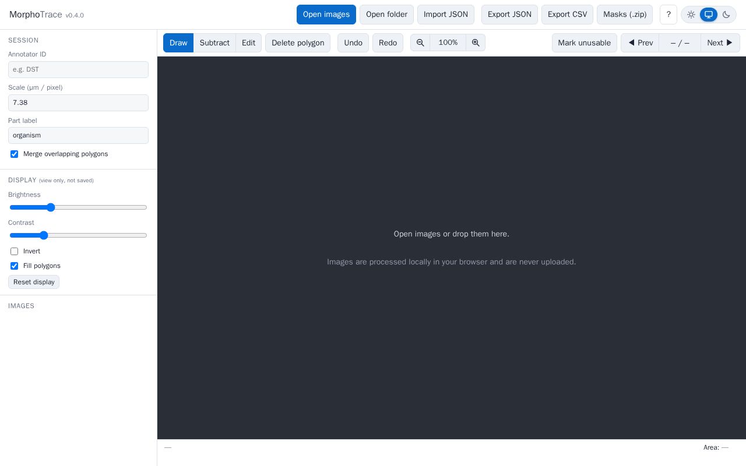This screenshot has height=466, width=746.
Task: Switch to dark theme moon icon
Action: pyautogui.click(x=726, y=15)
